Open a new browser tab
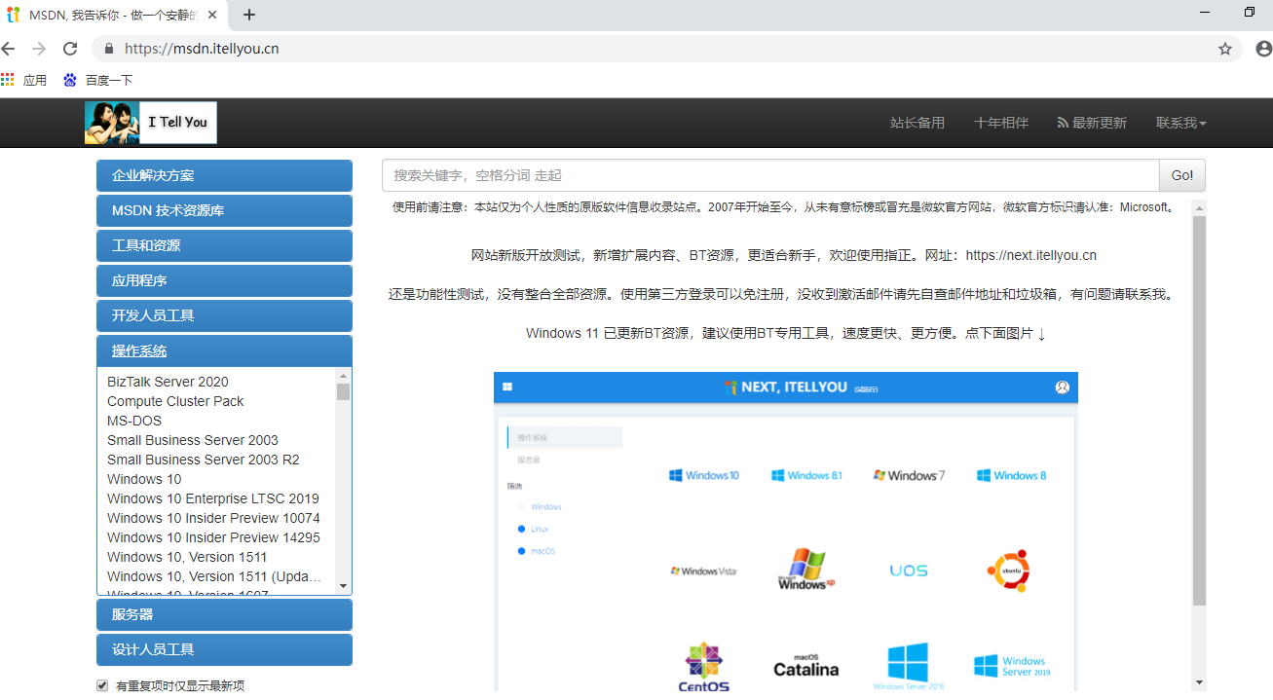 pos(249,15)
